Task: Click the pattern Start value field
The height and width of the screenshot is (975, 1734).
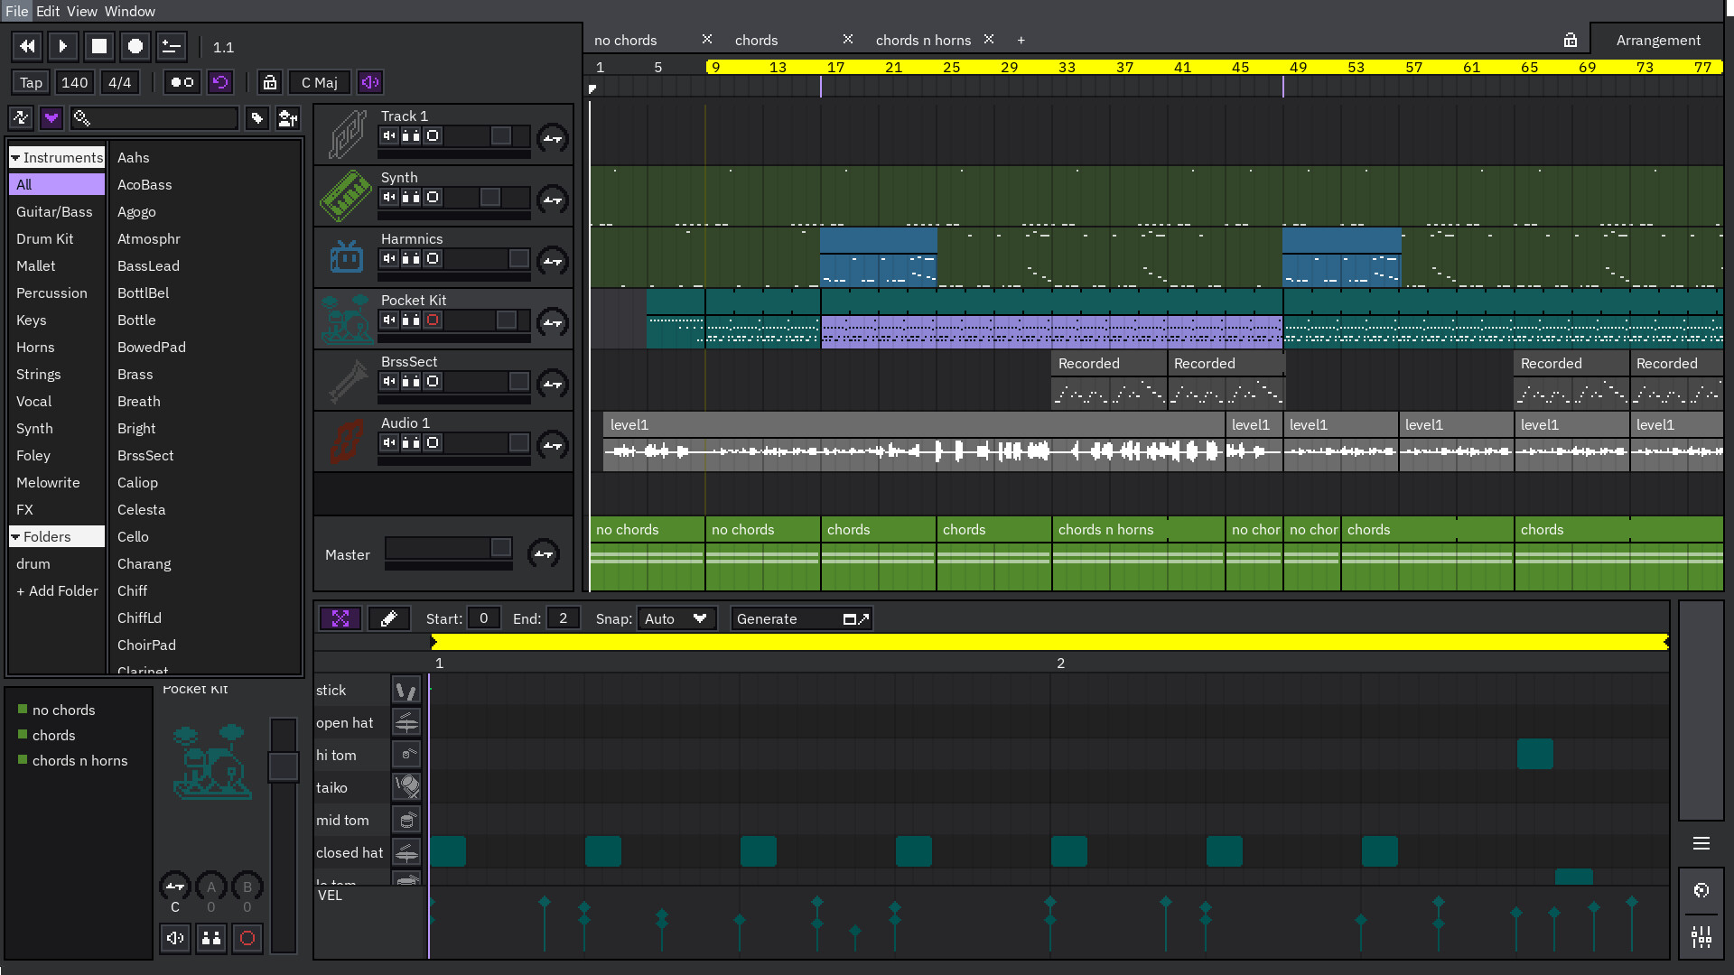Action: pyautogui.click(x=483, y=618)
